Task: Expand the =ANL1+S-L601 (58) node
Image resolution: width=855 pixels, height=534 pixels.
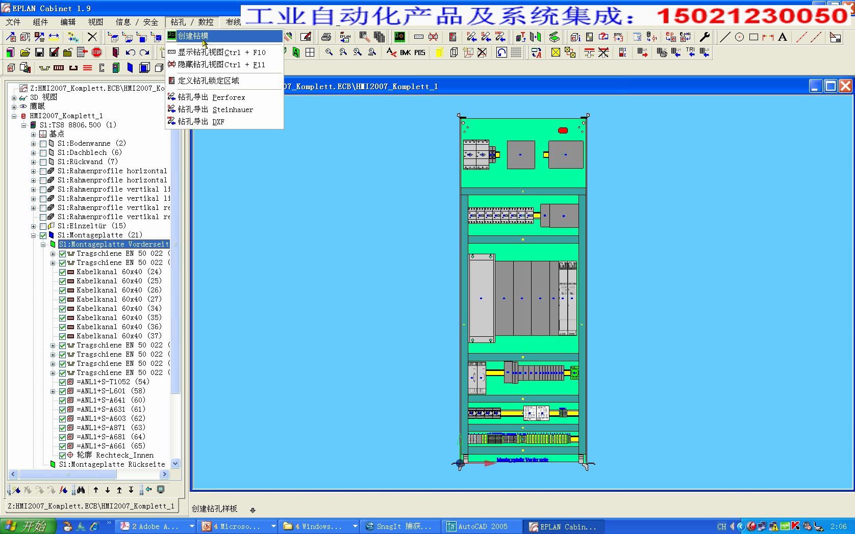Action: (x=53, y=391)
